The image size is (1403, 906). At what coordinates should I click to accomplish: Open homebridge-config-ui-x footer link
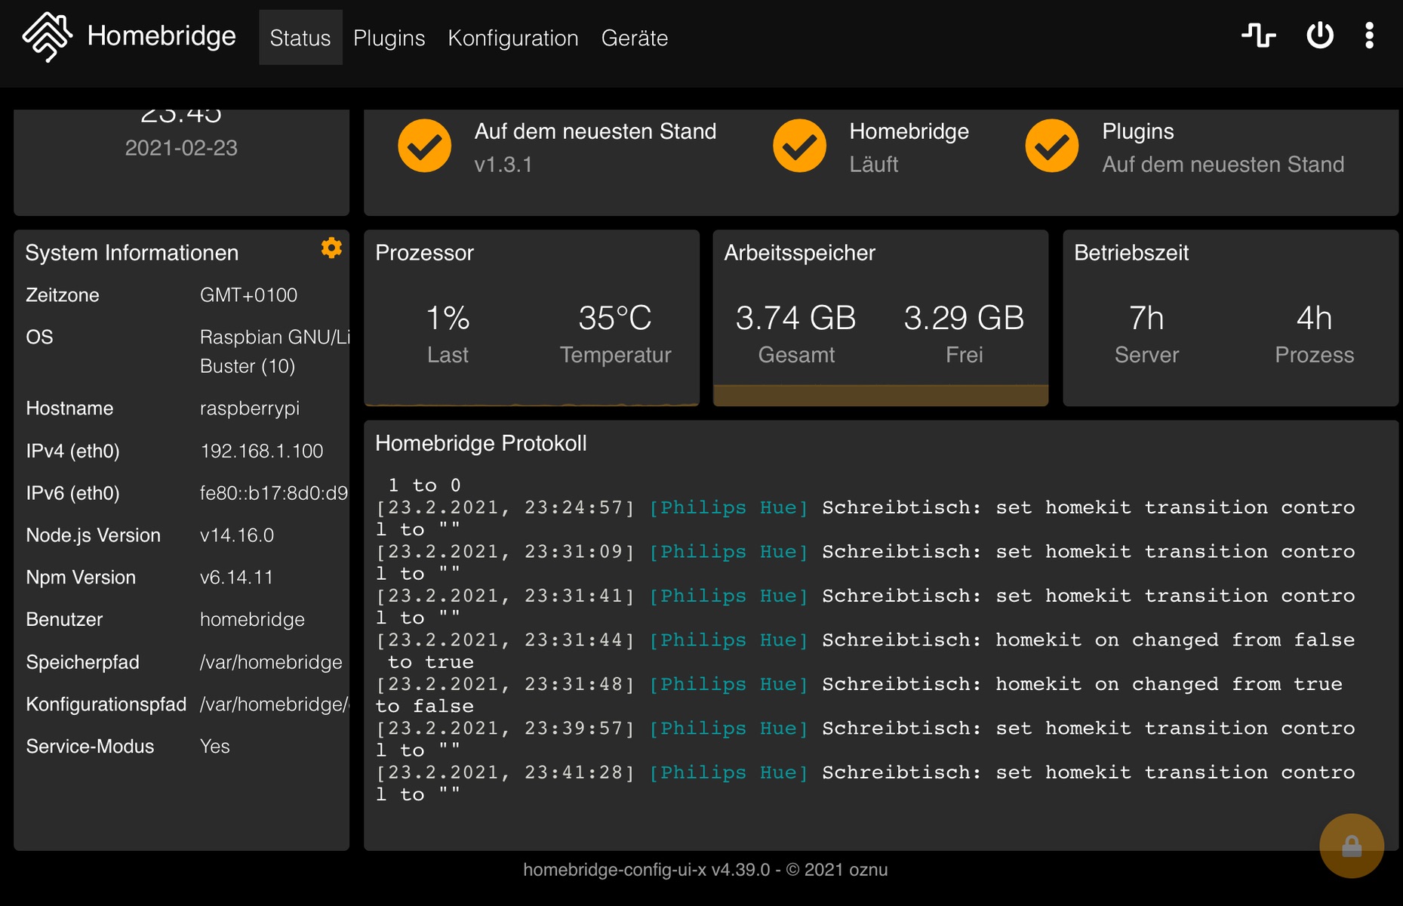click(646, 870)
